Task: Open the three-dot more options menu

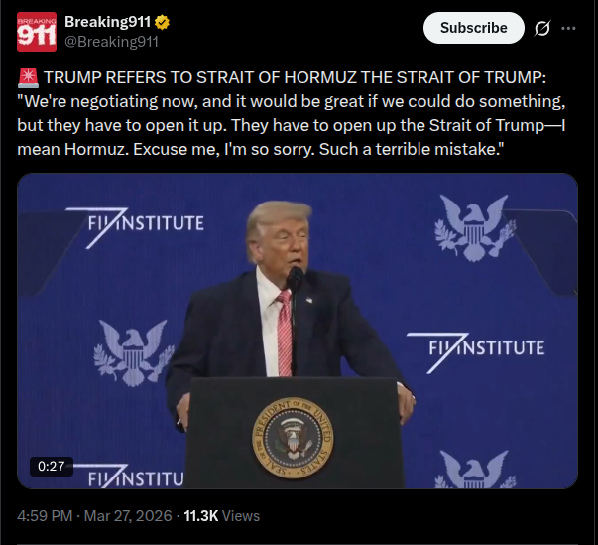Action: click(568, 28)
